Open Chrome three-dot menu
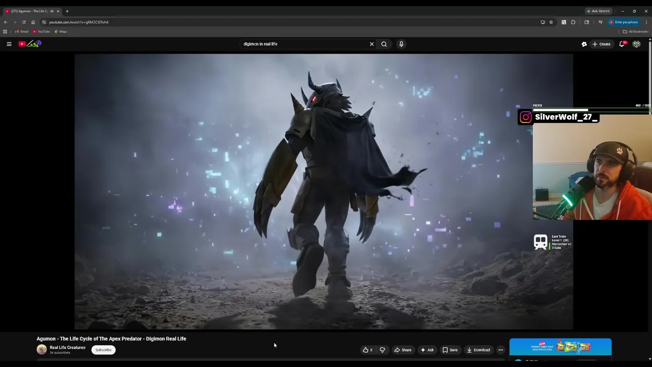652x367 pixels. [x=646, y=22]
